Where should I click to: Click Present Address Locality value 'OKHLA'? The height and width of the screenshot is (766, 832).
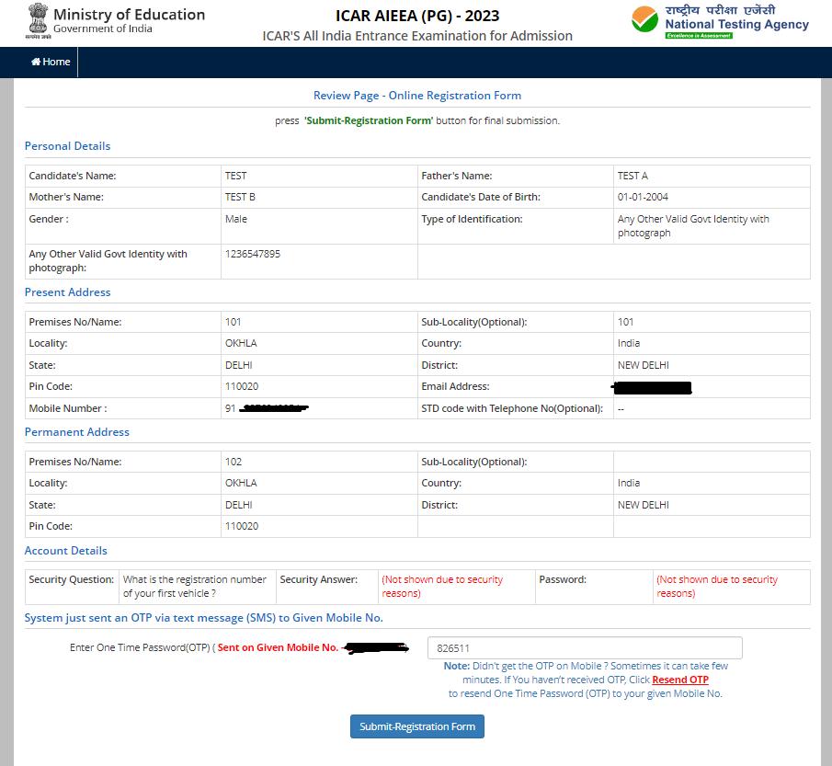(x=241, y=343)
